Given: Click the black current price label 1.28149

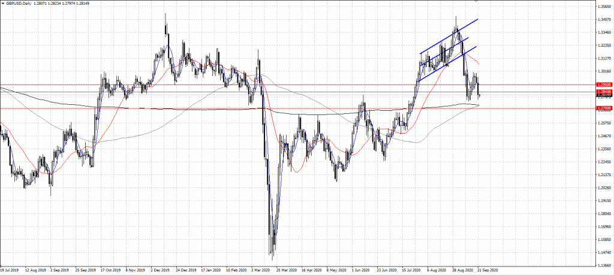Looking at the screenshot, I should coord(603,95).
